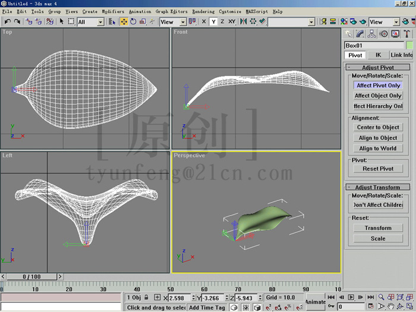This screenshot has width=416, height=312.
Task: Click the Array tool icon
Action: [x=253, y=21]
